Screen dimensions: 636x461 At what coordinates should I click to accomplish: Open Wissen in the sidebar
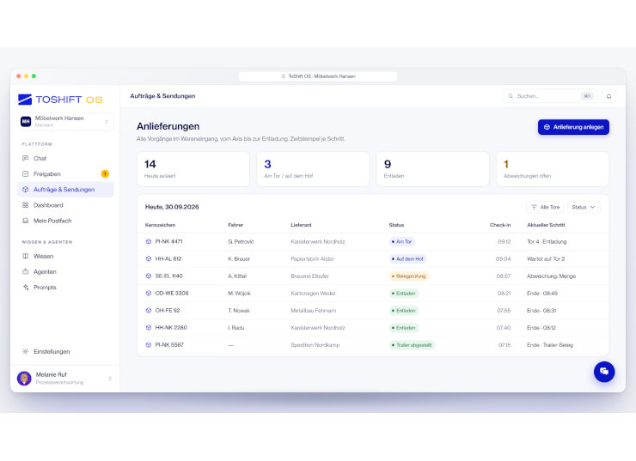tap(65, 256)
